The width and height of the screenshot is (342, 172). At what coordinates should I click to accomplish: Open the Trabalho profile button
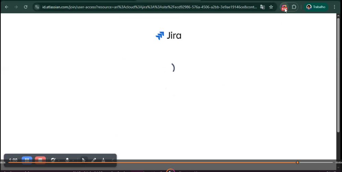(x=316, y=7)
